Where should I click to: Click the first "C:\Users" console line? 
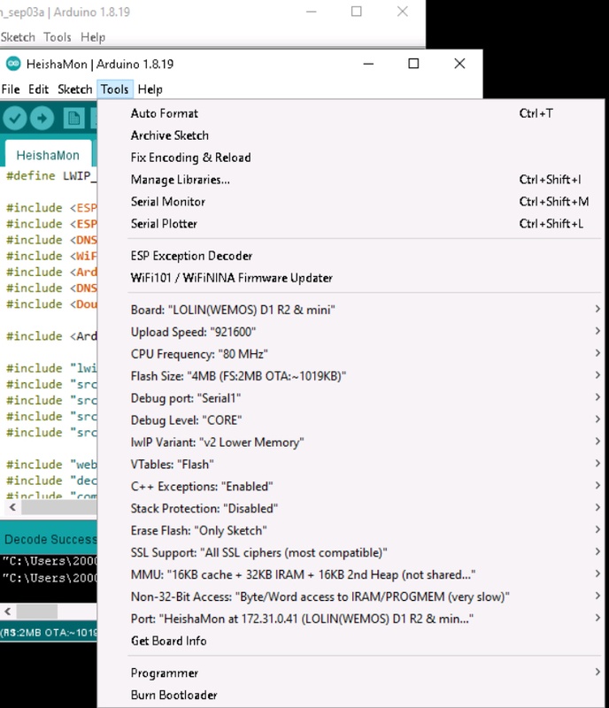coord(50,561)
